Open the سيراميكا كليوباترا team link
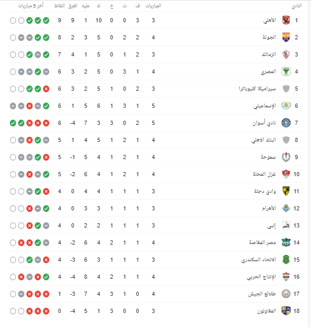The height and width of the screenshot is (329, 313). (258, 89)
